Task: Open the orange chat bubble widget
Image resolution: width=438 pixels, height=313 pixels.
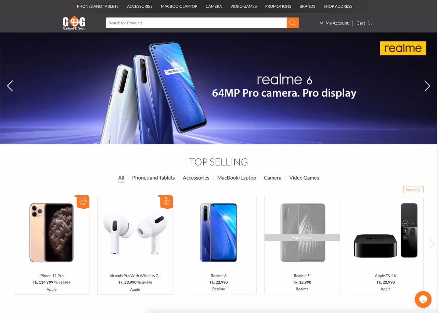Action: [x=423, y=299]
